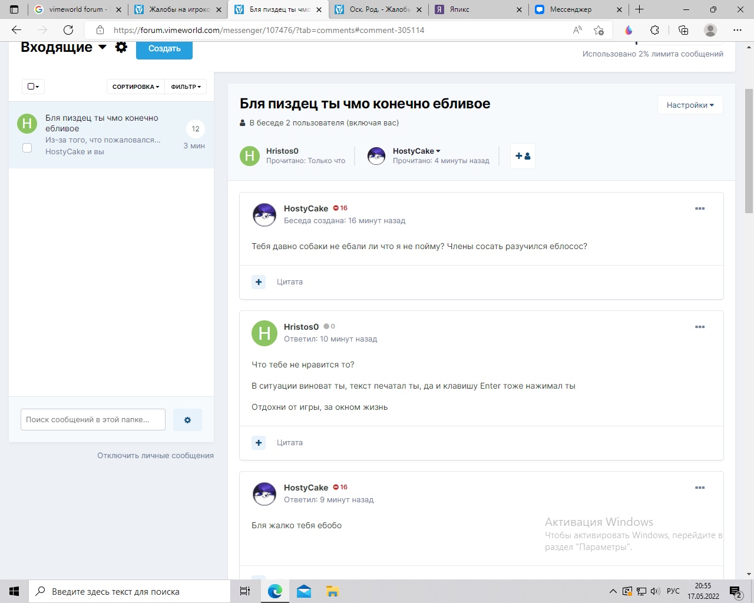Screen dimensions: 754x603
Task: Open three-dot menu on first HostyCake message
Action: (700, 209)
